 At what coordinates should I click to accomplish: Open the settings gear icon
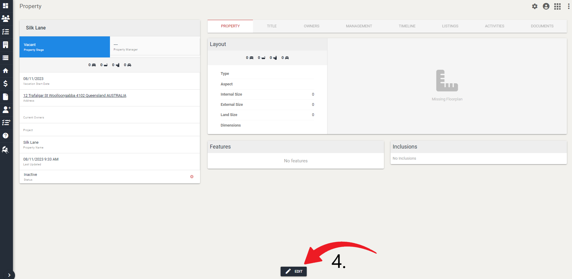pos(535,6)
